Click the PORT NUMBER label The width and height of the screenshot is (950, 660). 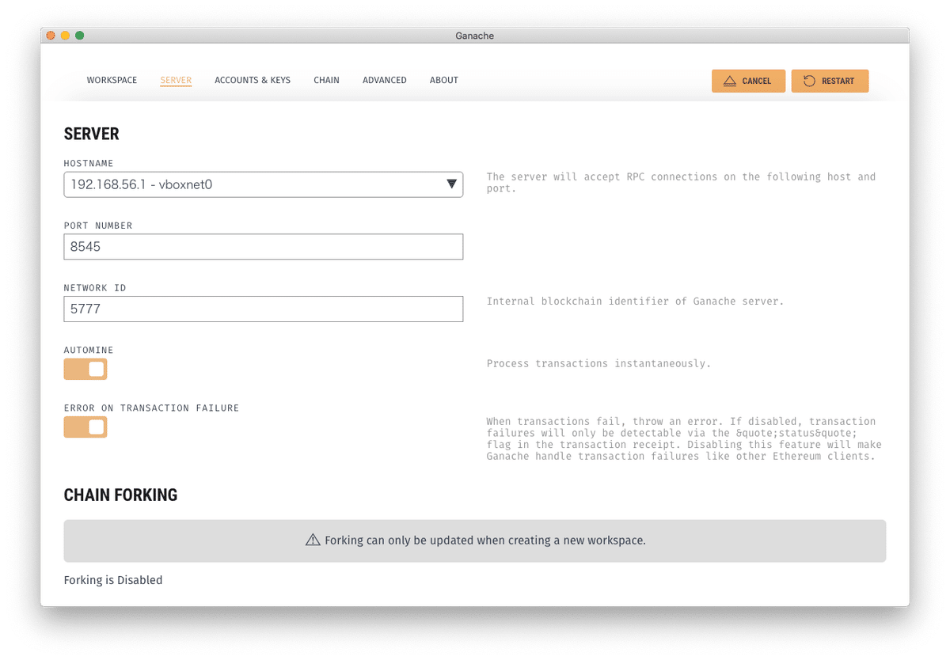click(98, 226)
